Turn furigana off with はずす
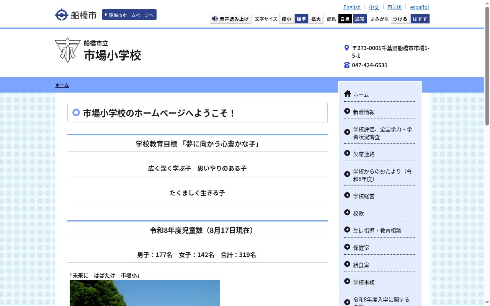Image resolution: width=490 pixels, height=306 pixels. pos(420,19)
